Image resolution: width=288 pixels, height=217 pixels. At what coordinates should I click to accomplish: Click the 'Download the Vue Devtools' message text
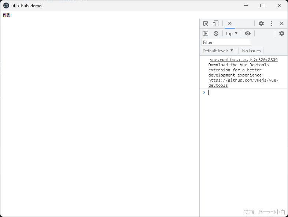coord(239,65)
